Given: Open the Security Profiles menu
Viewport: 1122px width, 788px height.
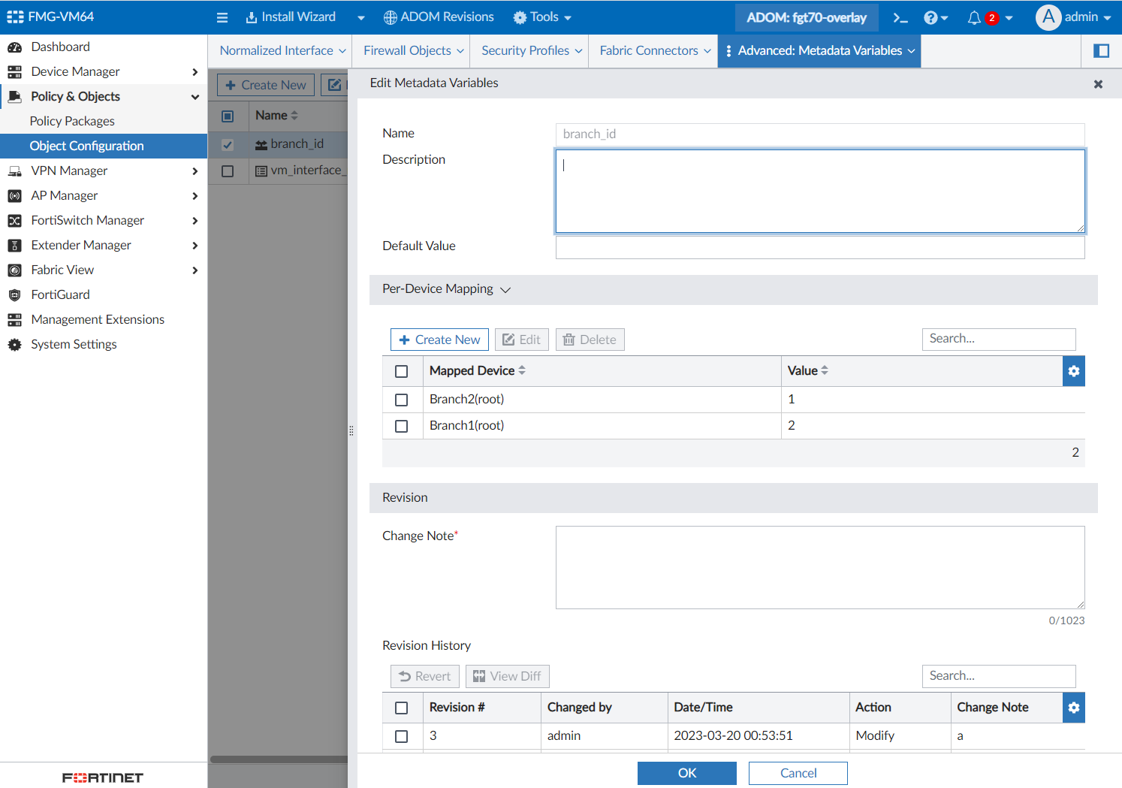Looking at the screenshot, I should tap(532, 51).
